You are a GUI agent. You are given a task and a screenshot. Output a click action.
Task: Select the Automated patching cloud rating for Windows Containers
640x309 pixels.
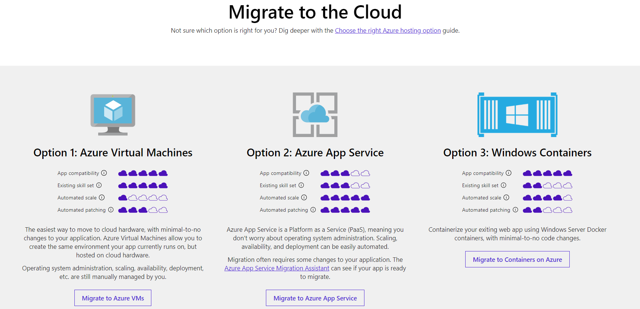coord(547,210)
